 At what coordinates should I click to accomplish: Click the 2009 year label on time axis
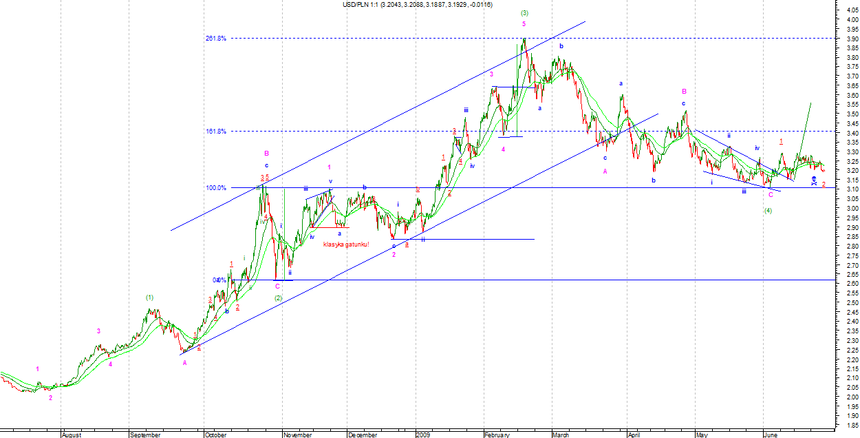(x=423, y=435)
